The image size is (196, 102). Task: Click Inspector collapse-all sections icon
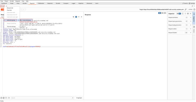pos(185,13)
